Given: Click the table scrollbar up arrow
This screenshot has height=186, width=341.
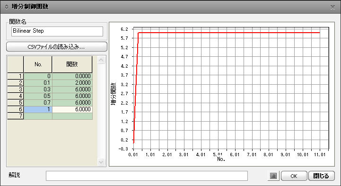Looking at the screenshot, I should pyautogui.click(x=101, y=60).
